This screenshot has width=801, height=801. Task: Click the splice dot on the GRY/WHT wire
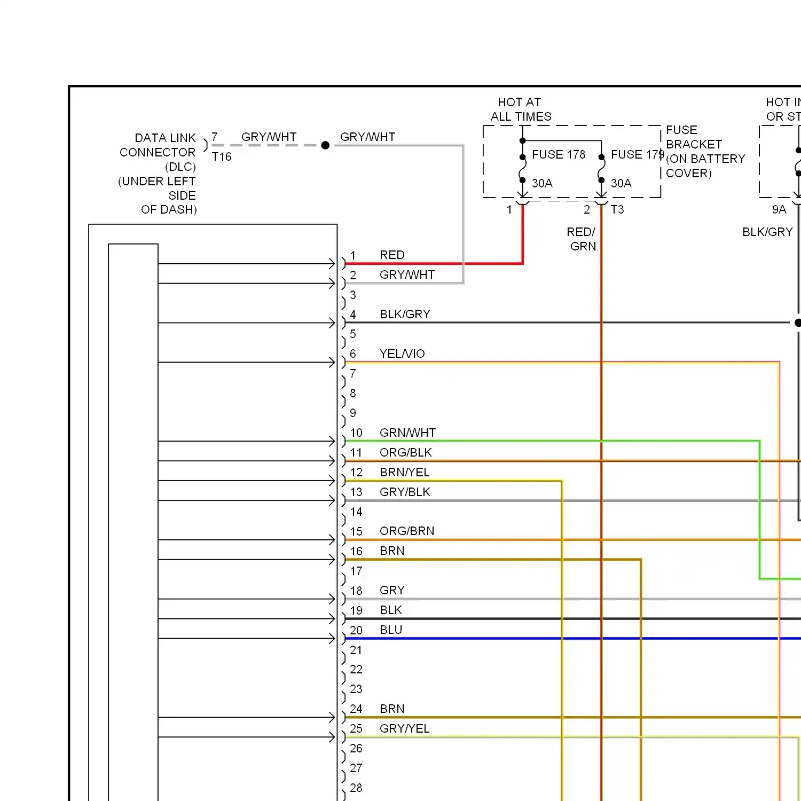click(325, 145)
